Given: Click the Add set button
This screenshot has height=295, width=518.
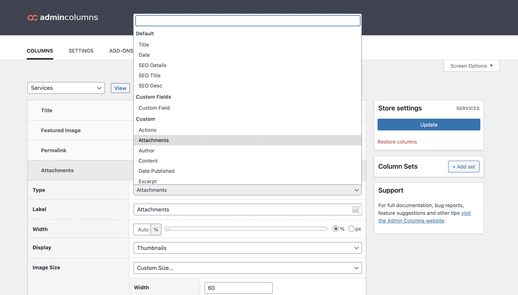Looking at the screenshot, I should [464, 167].
